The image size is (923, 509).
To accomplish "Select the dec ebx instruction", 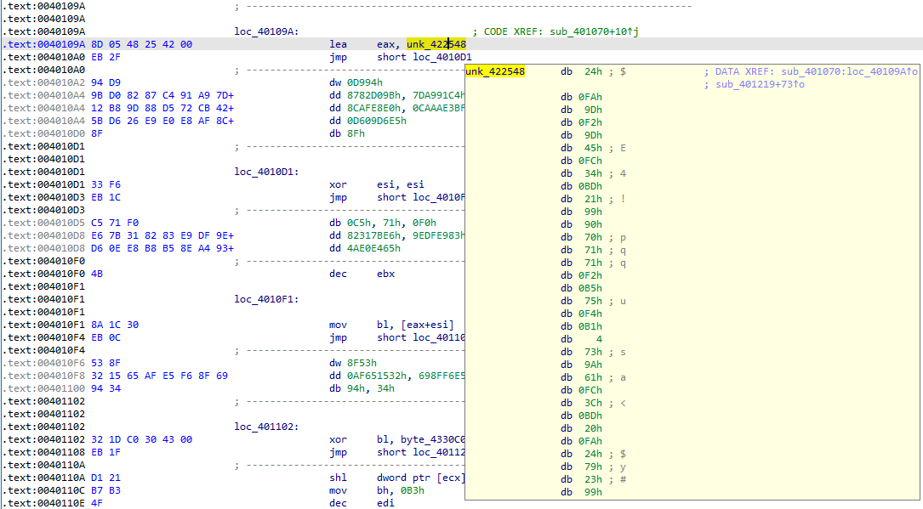I will 362,274.
